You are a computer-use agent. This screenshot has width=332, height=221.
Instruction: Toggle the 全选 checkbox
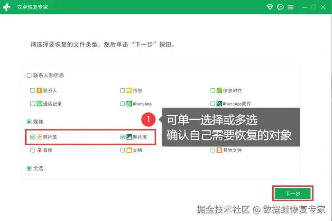[x=29, y=168]
